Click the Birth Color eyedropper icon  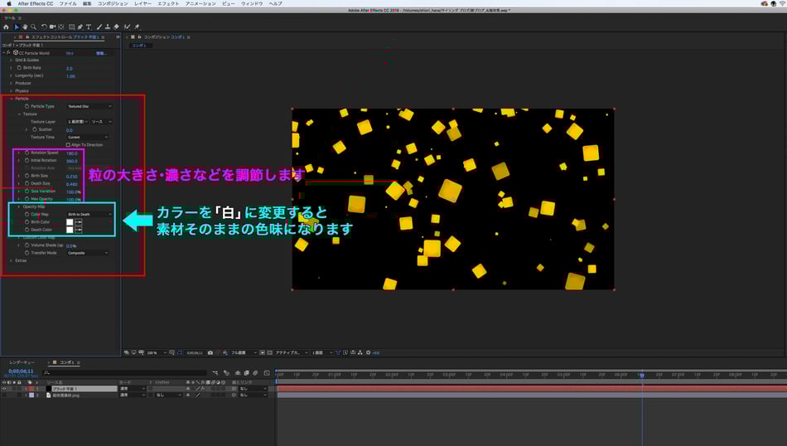pyautogui.click(x=78, y=222)
